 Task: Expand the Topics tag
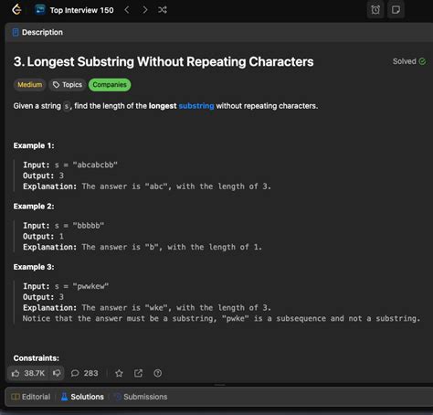[x=68, y=85]
